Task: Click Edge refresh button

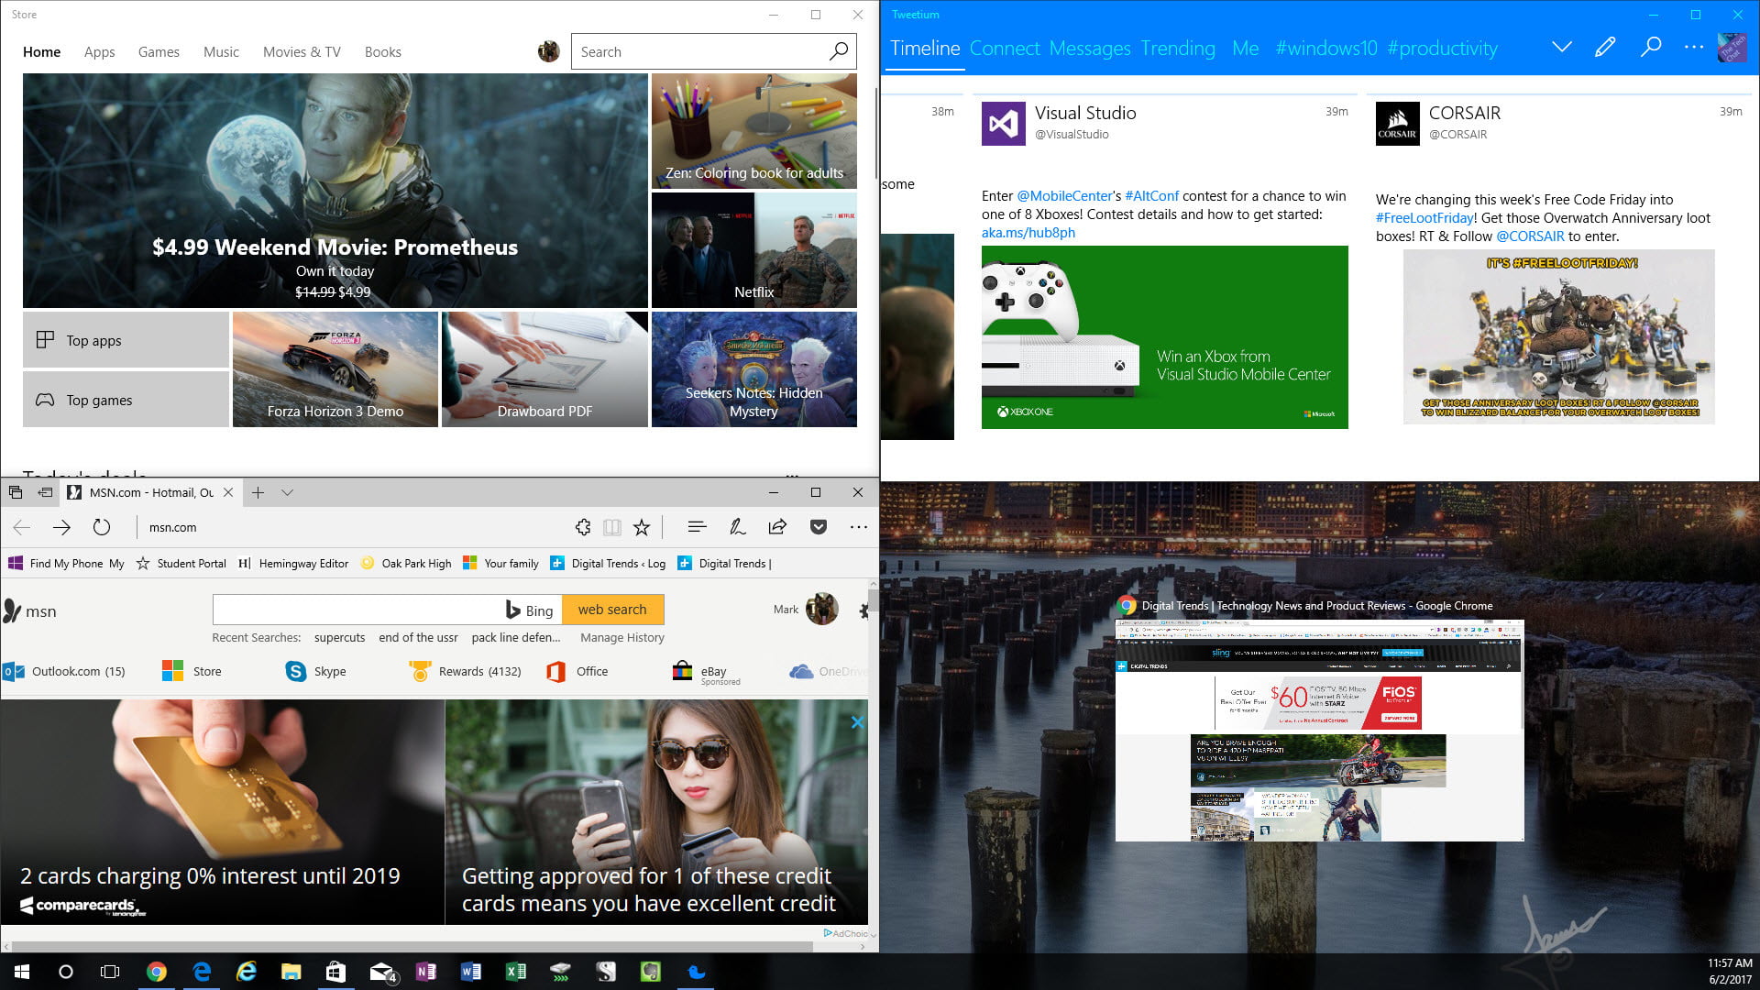Action: pos(102,527)
